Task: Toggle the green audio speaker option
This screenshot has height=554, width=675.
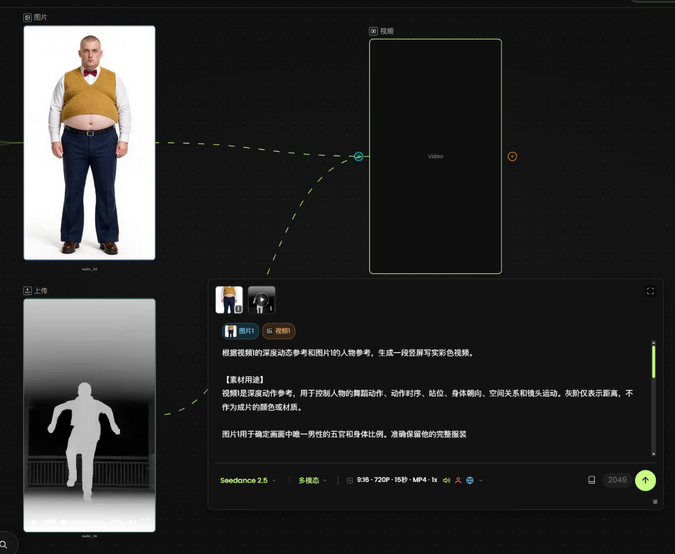Action: (446, 480)
